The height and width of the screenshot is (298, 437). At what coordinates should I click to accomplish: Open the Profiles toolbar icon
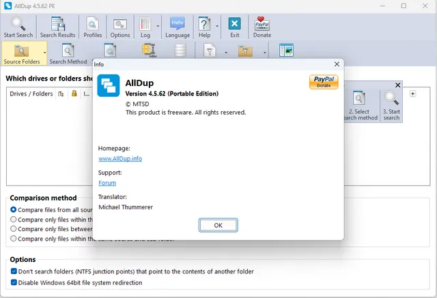point(92,23)
